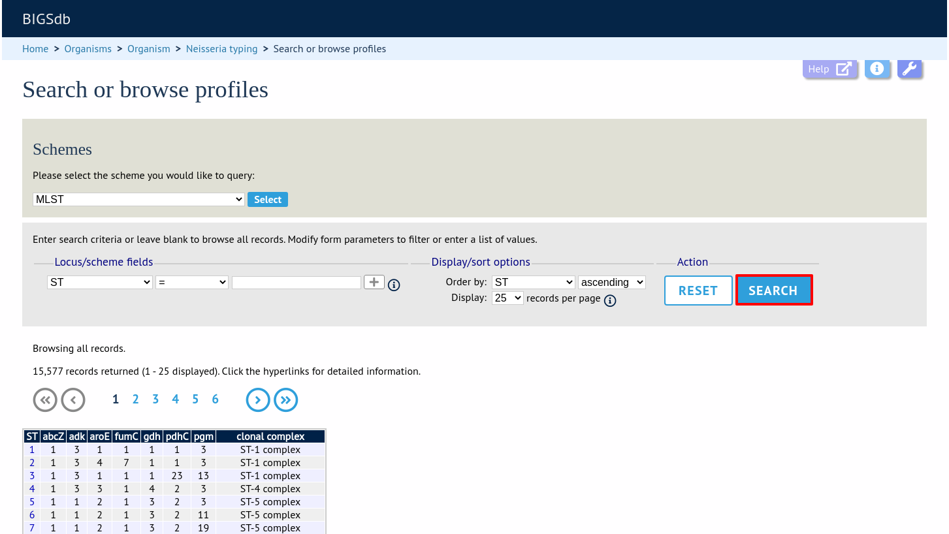
Task: Click the search value input field
Action: [297, 282]
